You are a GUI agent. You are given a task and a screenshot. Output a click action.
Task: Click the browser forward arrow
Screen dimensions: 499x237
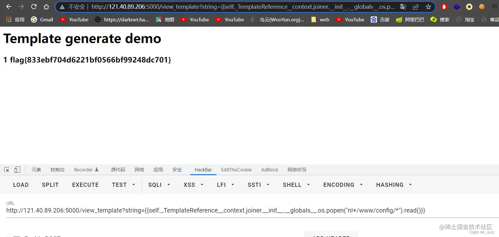(21, 7)
